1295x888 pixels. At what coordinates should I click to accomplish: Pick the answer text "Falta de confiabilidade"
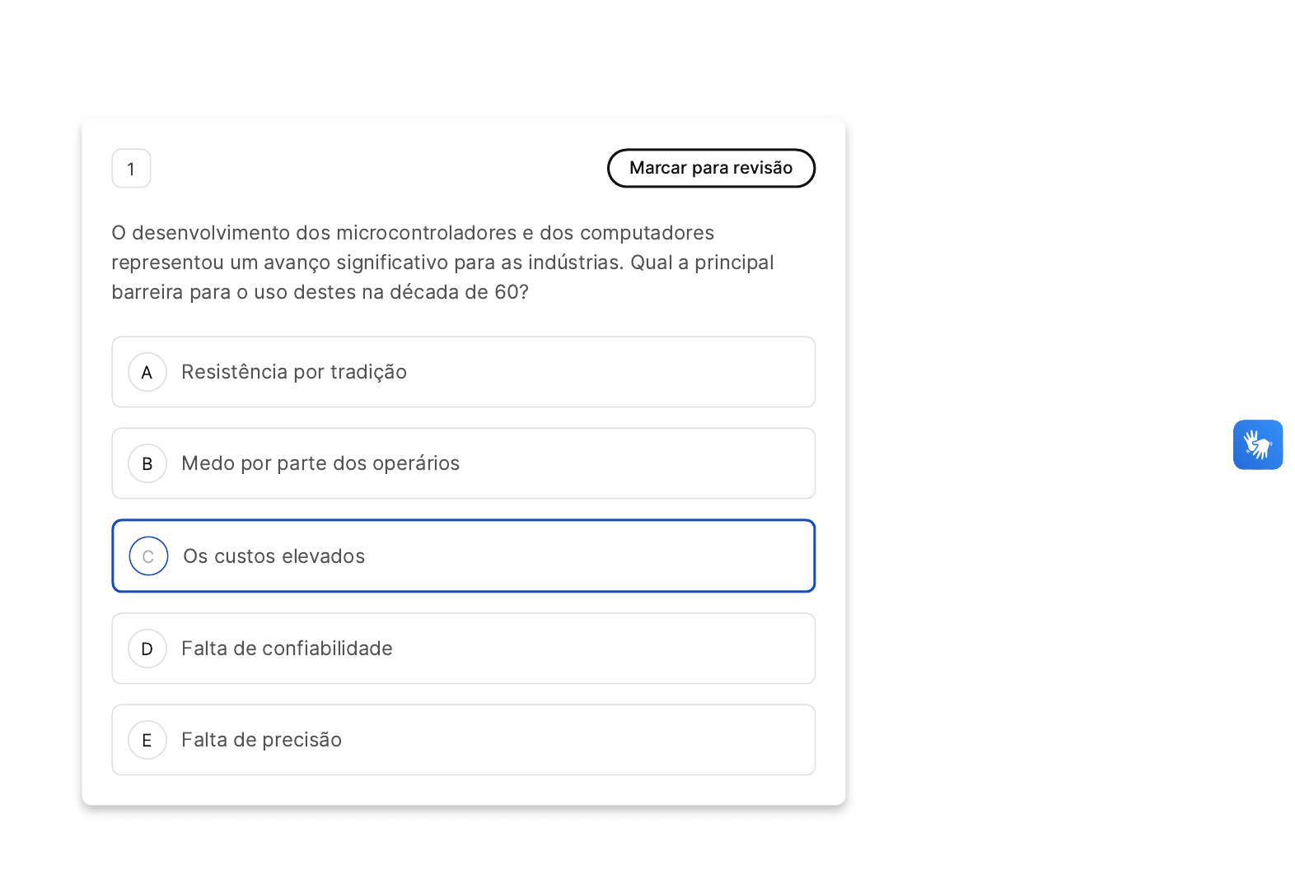tap(287, 649)
